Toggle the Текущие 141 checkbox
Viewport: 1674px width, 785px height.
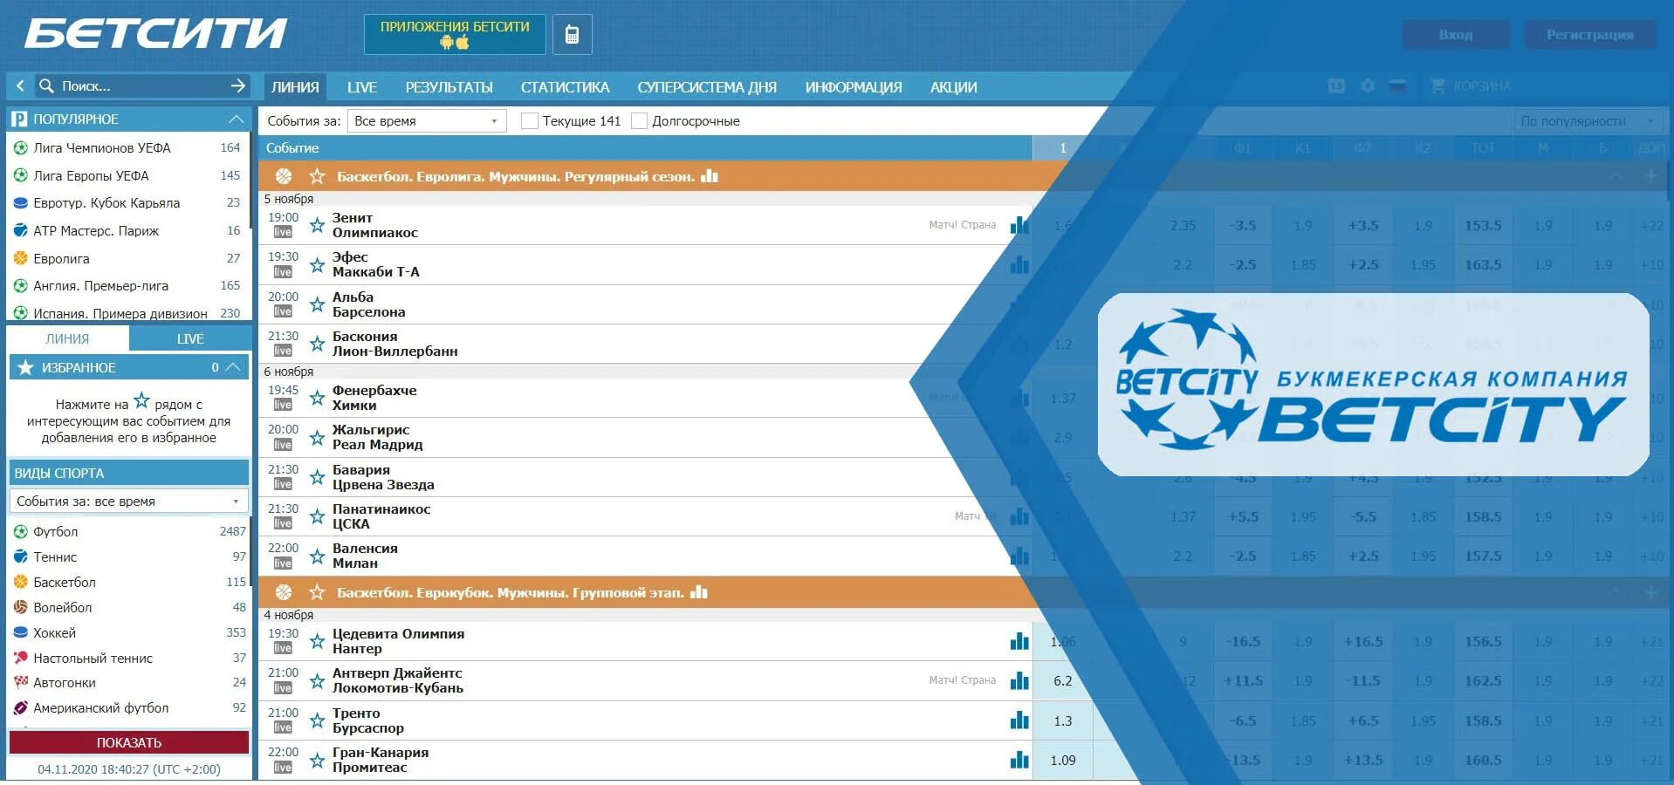coord(529,120)
